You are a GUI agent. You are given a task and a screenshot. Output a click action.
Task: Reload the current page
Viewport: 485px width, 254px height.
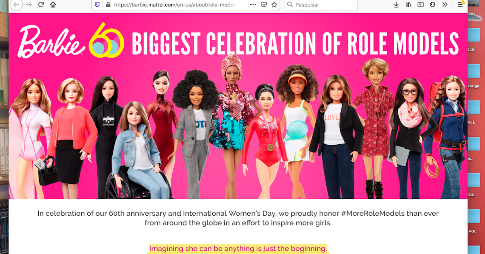tap(40, 5)
